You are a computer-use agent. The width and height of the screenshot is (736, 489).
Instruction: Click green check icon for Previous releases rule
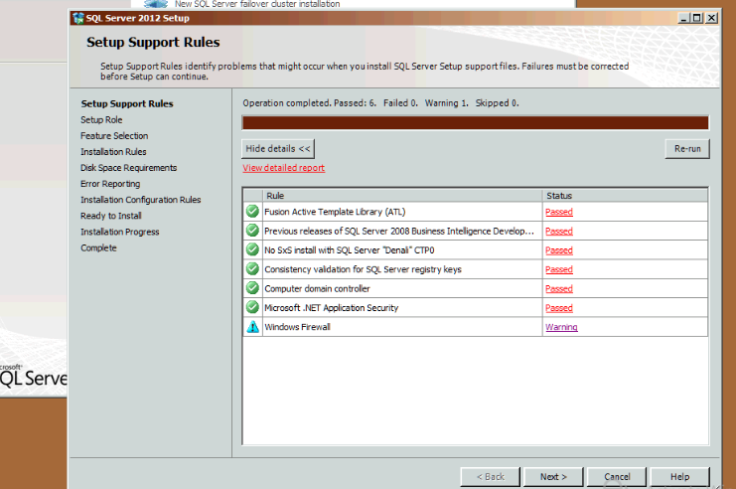(252, 231)
